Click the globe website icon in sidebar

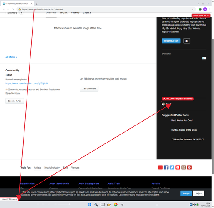163,104
